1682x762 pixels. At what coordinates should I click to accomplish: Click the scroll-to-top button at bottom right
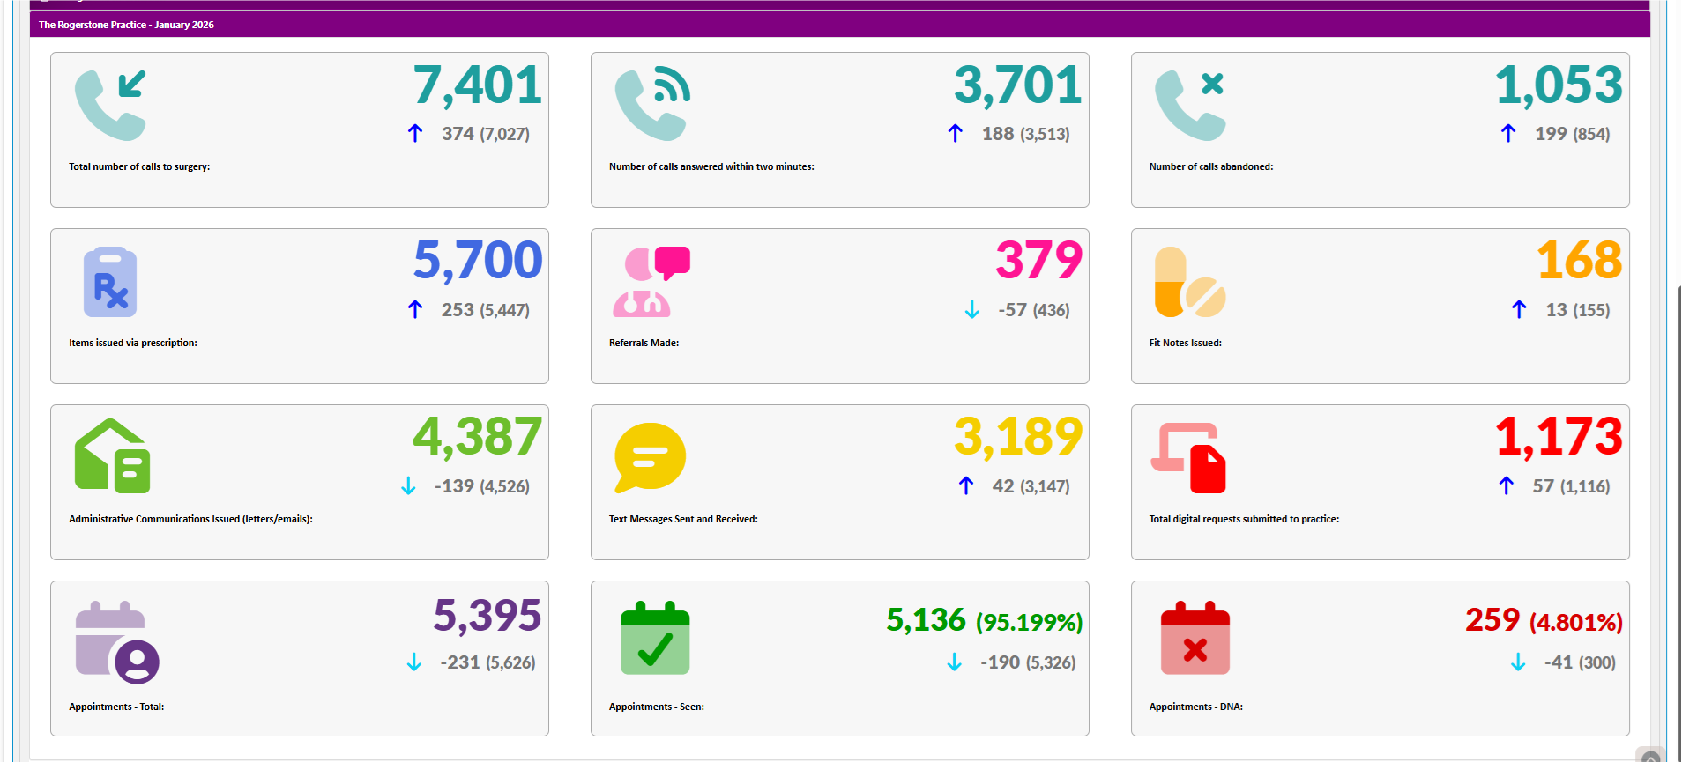pyautogui.click(x=1650, y=755)
